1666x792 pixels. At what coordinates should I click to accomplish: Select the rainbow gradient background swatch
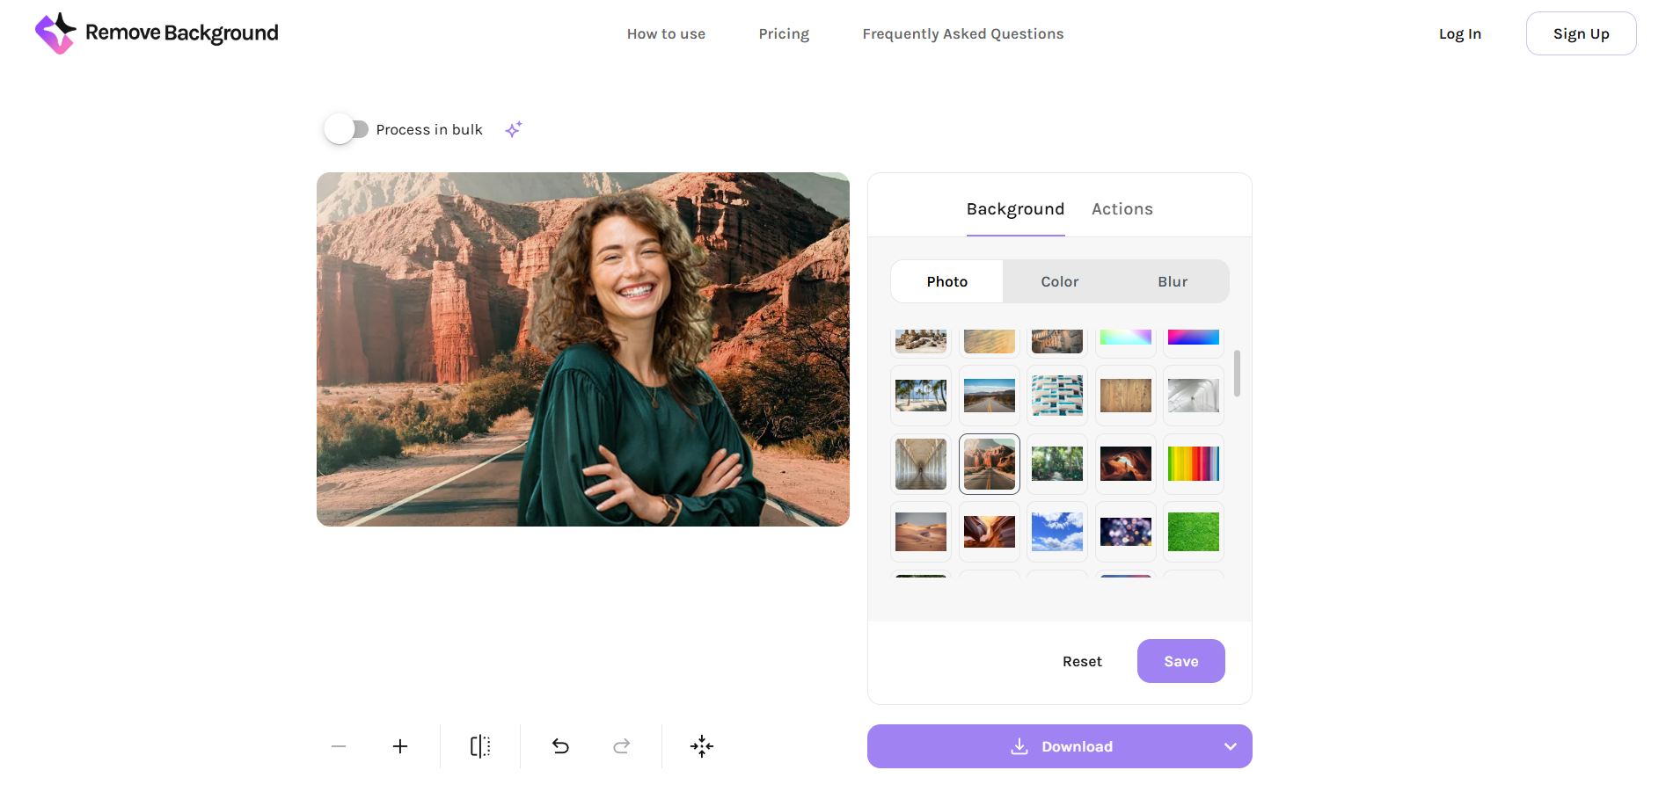pyautogui.click(x=1193, y=463)
